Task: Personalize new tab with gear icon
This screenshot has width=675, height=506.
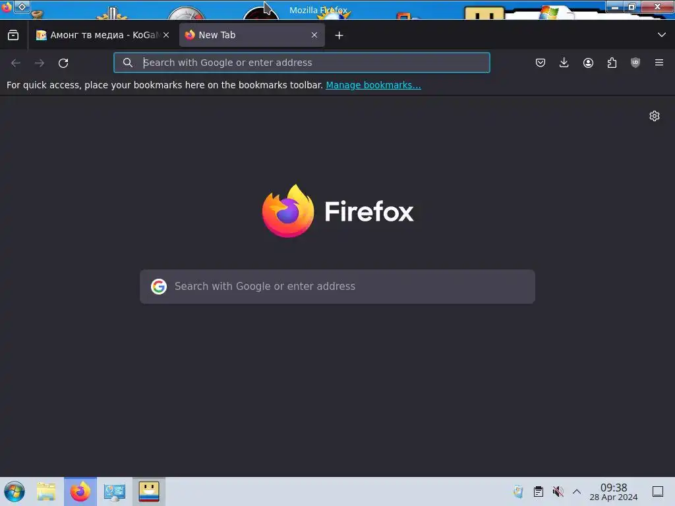Action: (x=655, y=116)
